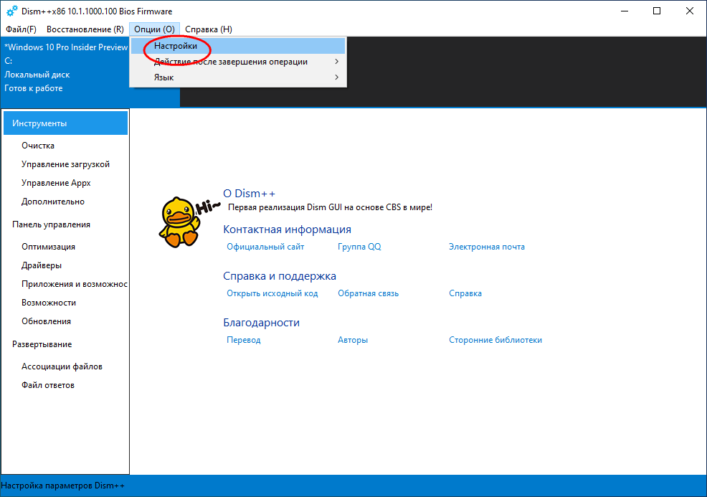Viewport: 707px width, 497px height.
Task: Open Управление Appx in the sidebar
Action: pos(56,183)
